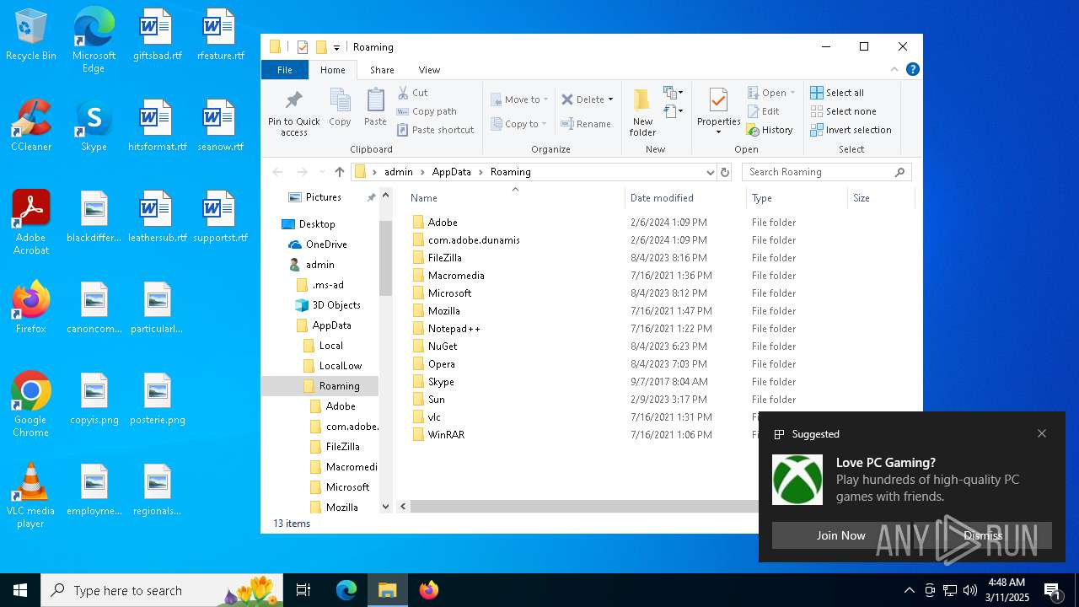Click Select all

[837, 93]
